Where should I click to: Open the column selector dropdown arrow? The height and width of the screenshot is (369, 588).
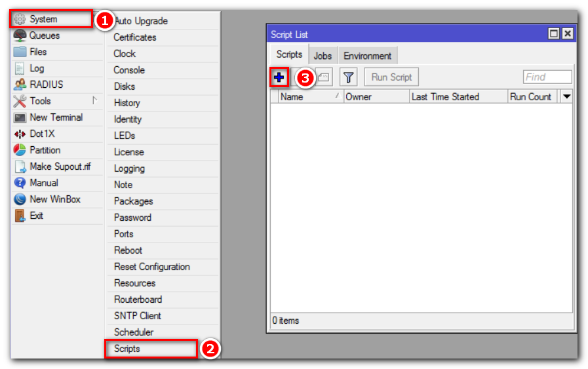[567, 96]
